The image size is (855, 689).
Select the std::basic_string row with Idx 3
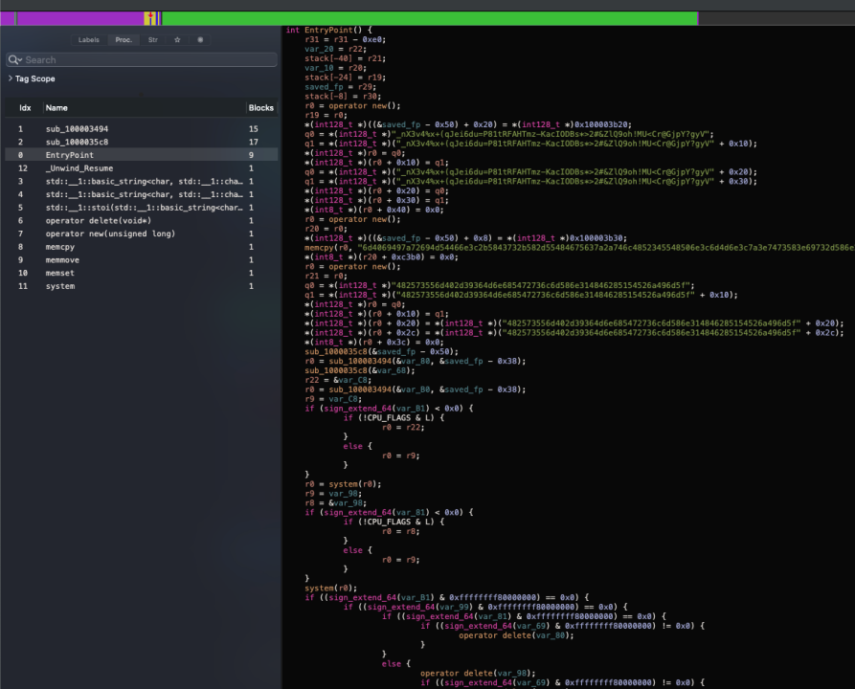click(142, 181)
